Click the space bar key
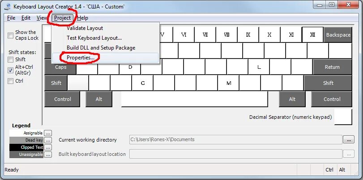The image size is (363, 180). 194,99
